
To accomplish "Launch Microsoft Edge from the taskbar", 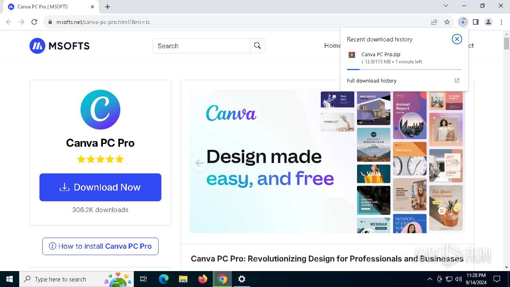I will click(x=164, y=279).
